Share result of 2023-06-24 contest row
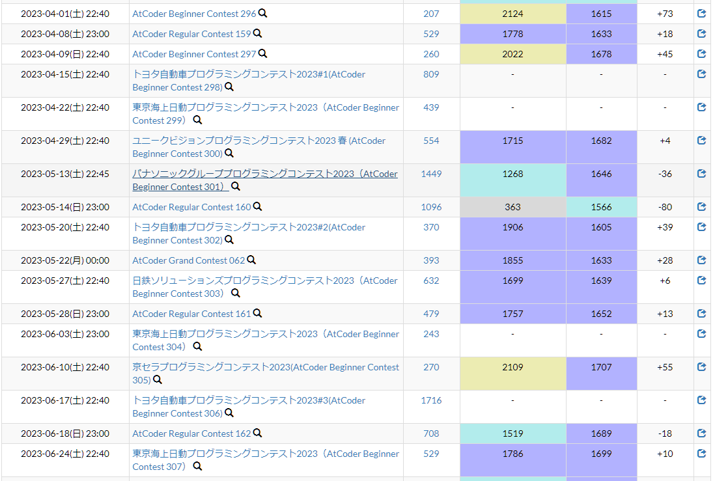The height and width of the screenshot is (481, 715). pyautogui.click(x=702, y=454)
